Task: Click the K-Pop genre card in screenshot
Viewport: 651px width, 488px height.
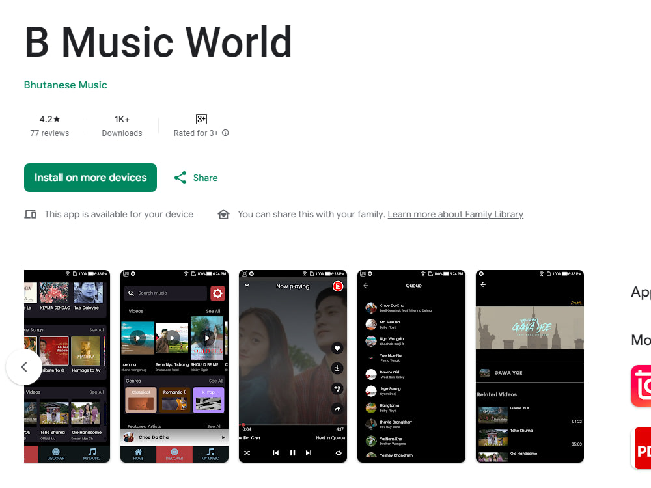Action: point(208,400)
